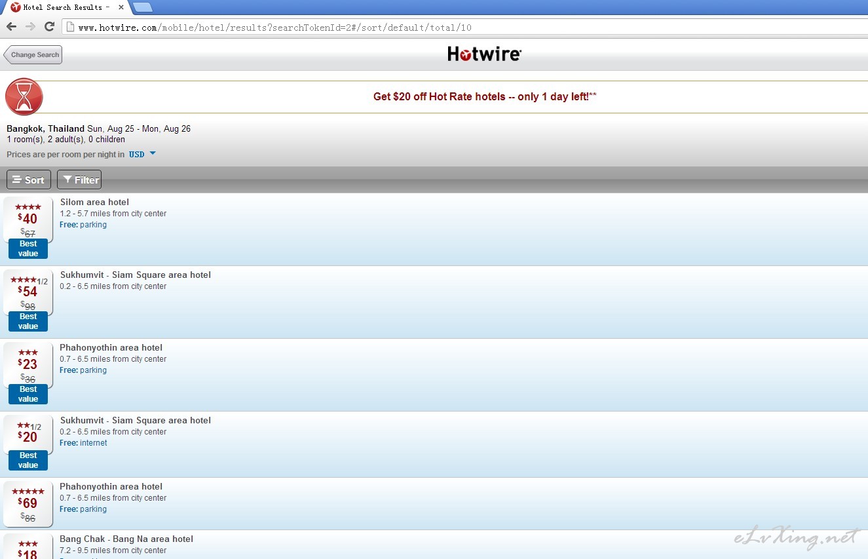868x559 pixels.
Task: Click the Change Search button
Action: (33, 55)
